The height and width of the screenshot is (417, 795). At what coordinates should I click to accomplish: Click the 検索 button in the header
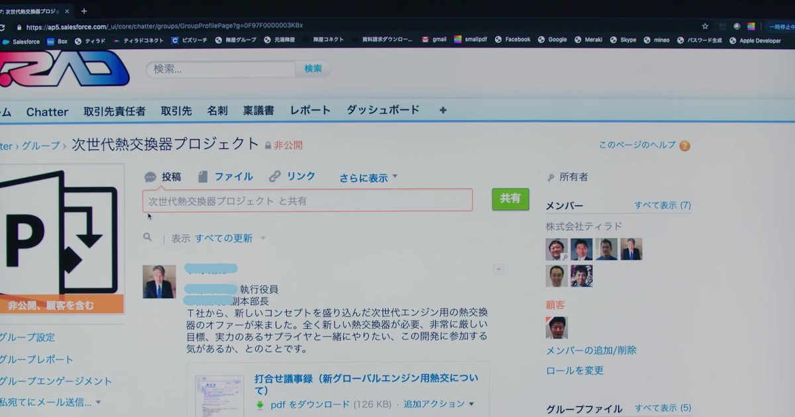click(x=313, y=68)
